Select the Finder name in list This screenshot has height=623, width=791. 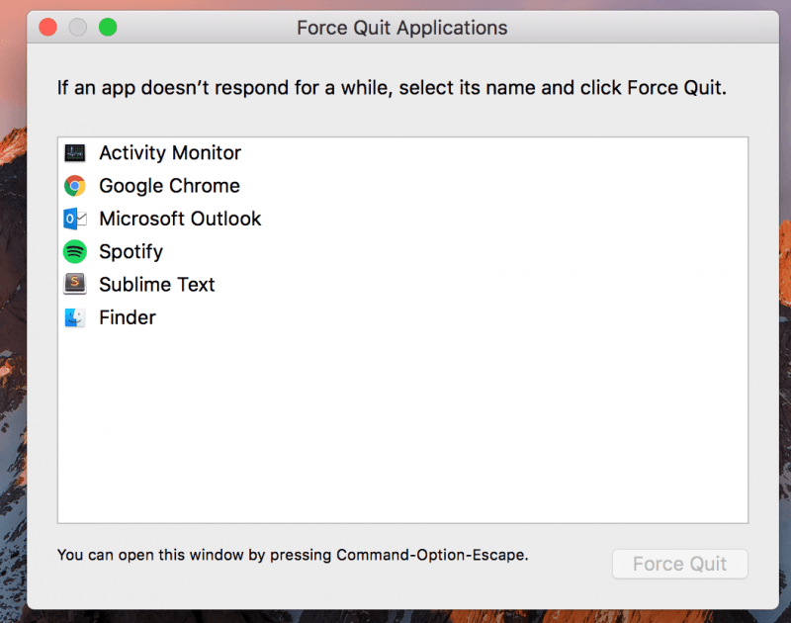point(128,317)
